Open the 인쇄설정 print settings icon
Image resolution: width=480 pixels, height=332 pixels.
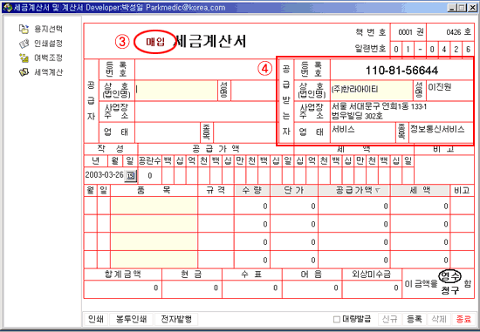24,44
